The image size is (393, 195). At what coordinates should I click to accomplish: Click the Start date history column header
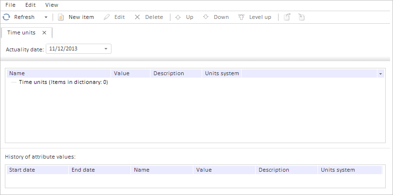click(22, 170)
